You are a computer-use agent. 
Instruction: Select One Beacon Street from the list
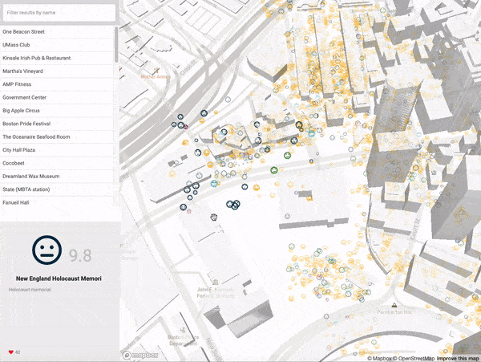click(x=58, y=31)
